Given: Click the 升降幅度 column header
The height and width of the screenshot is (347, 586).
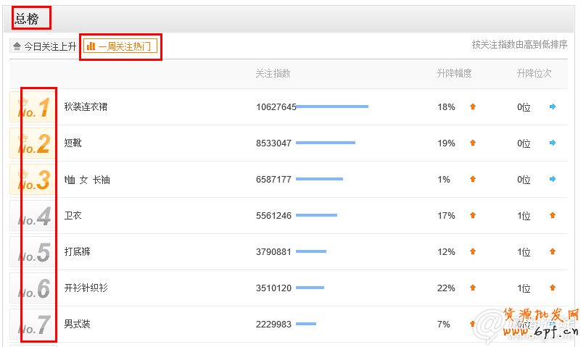Looking at the screenshot, I should (454, 74).
